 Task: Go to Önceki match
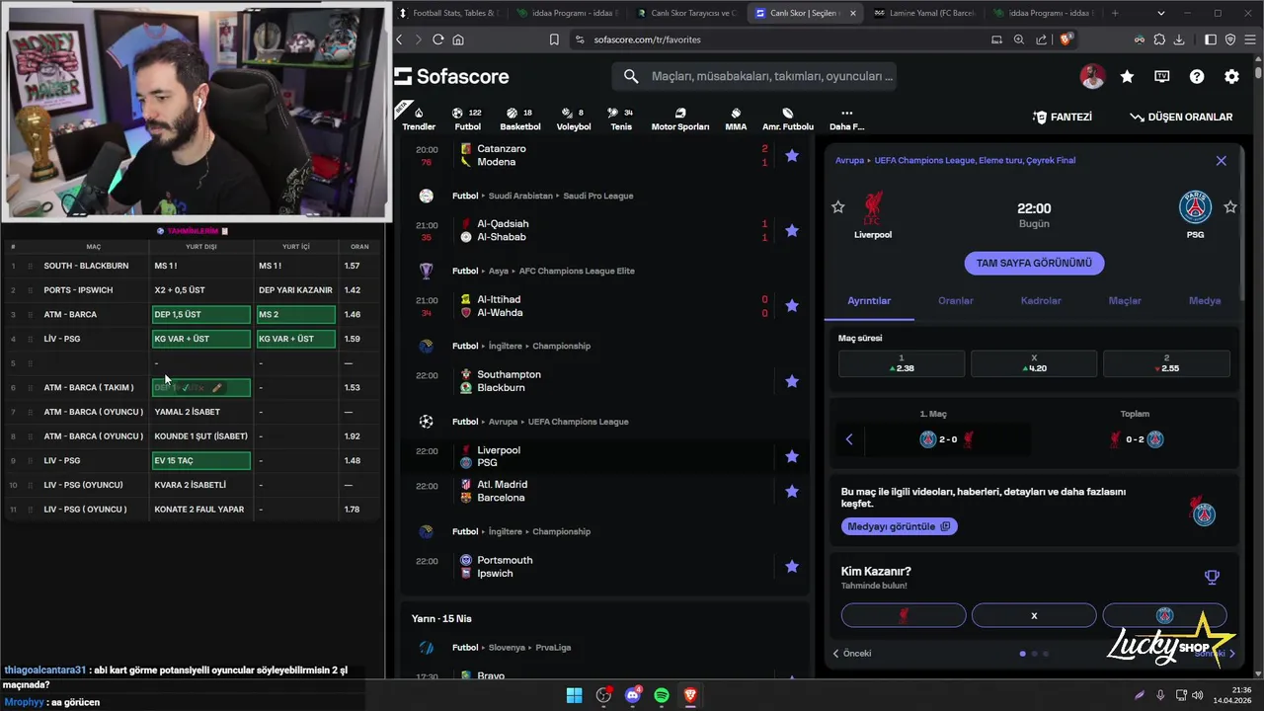852,653
